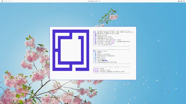
Task: Click the 'Omarchy 4.0.2-1' text
Action: click(x=102, y=51)
